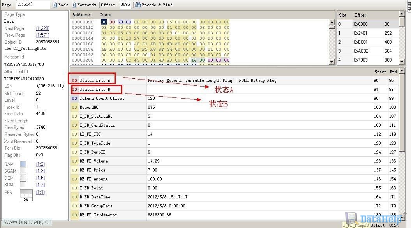
Task: Click the Status Bits A color marker
Action: (x=74, y=81)
